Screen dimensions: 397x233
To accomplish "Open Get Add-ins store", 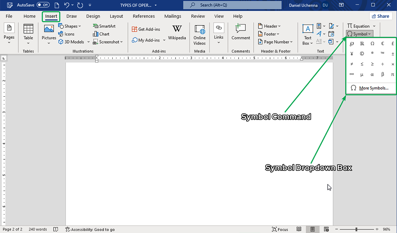I will pyautogui.click(x=146, y=29).
